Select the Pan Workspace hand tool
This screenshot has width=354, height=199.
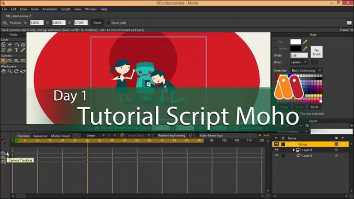pos(3,71)
